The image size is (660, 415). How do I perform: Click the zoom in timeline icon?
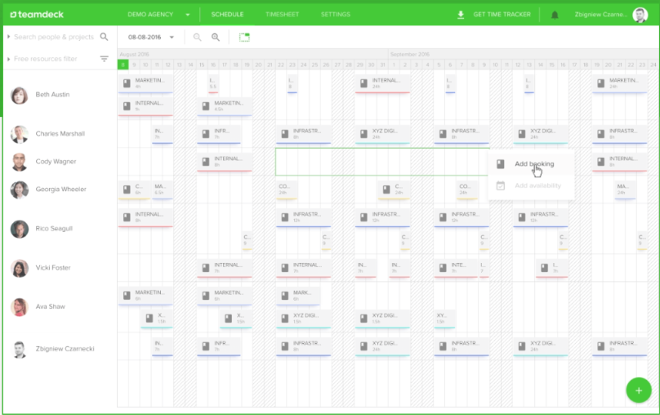point(216,37)
